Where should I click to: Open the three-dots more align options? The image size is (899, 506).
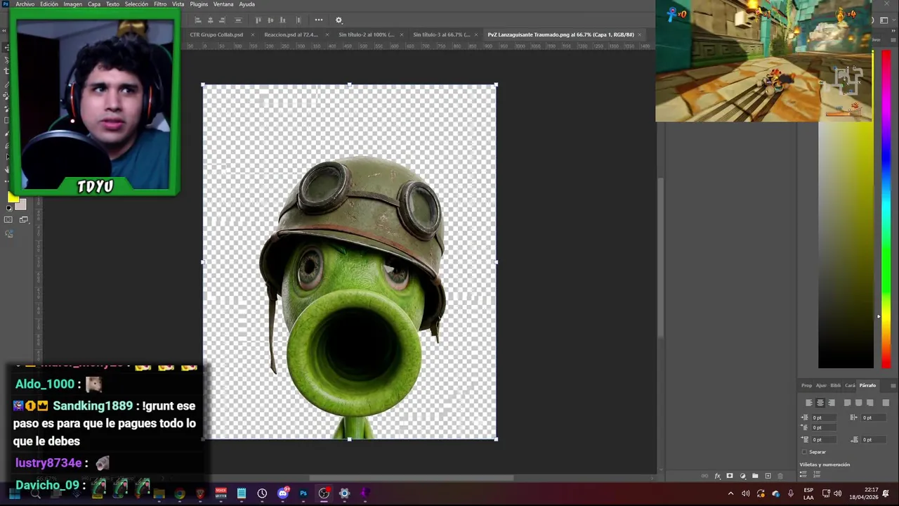click(x=319, y=20)
